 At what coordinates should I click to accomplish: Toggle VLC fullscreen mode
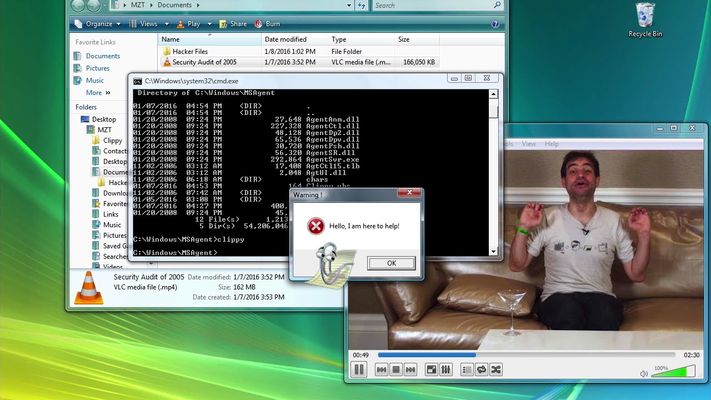[x=431, y=369]
